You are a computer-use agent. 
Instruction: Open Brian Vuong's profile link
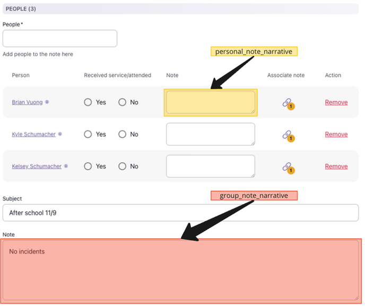27,102
